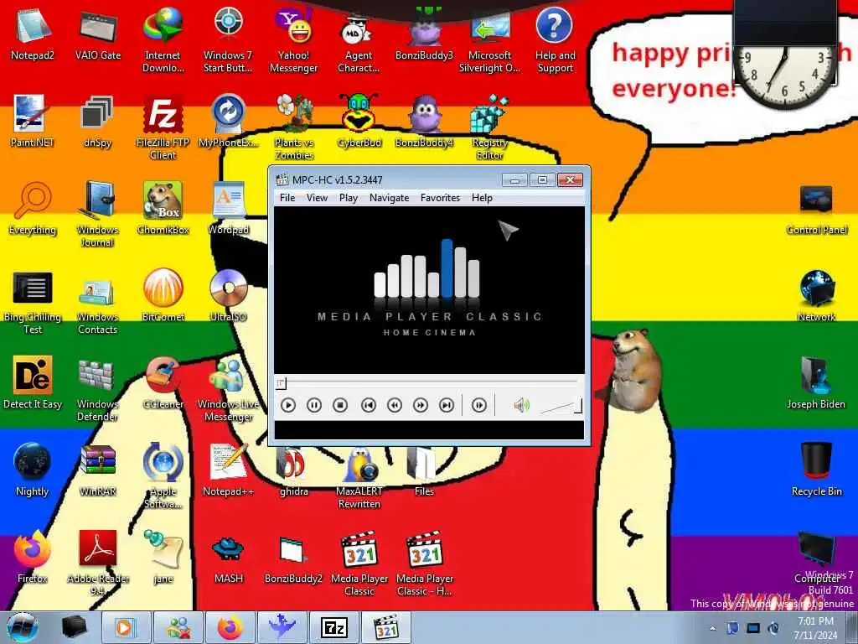Screen dimensions: 858x644
Task: Select the ChomikBox desktop icon
Action: [x=163, y=208]
